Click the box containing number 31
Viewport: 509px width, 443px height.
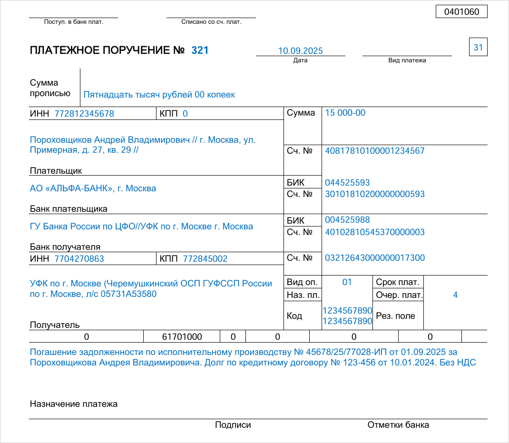478,47
